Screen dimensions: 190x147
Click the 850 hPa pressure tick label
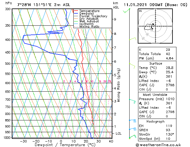point(8,120)
